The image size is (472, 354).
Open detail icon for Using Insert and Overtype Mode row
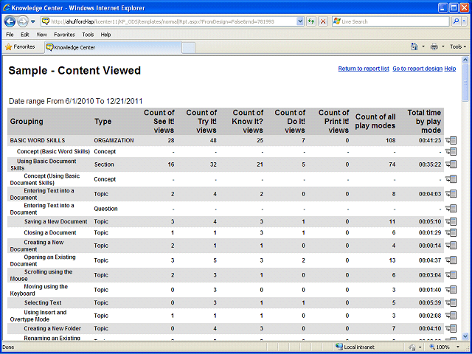click(x=451, y=316)
